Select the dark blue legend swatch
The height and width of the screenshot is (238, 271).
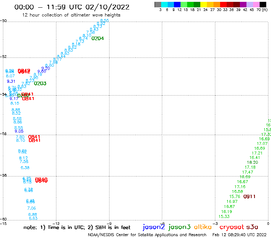[177, 4]
